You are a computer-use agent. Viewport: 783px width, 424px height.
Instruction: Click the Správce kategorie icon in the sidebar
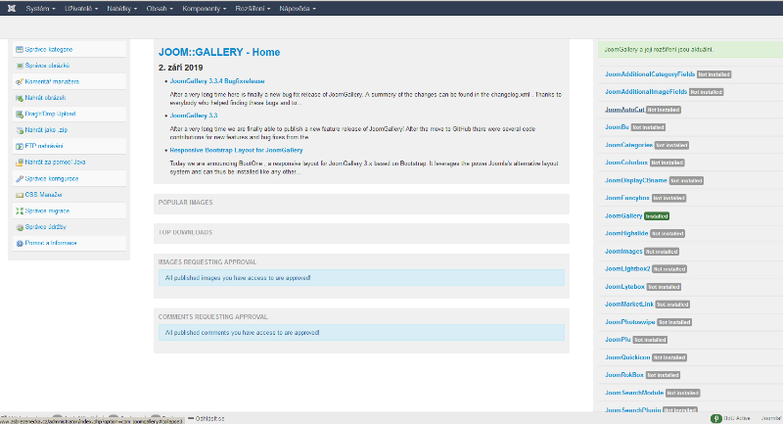tap(20, 49)
